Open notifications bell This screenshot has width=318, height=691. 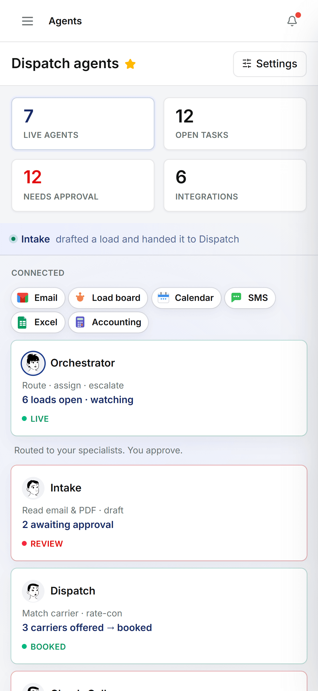(292, 21)
